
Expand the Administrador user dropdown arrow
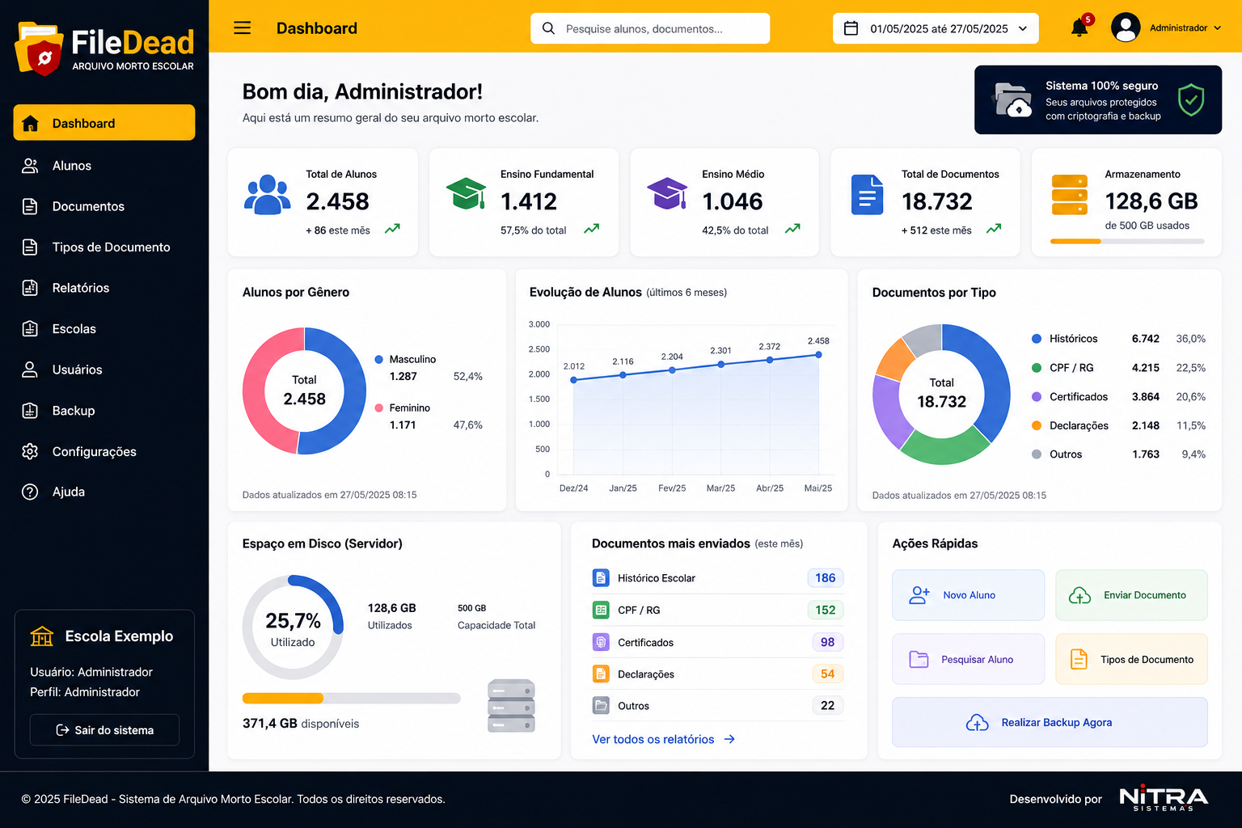tap(1217, 28)
